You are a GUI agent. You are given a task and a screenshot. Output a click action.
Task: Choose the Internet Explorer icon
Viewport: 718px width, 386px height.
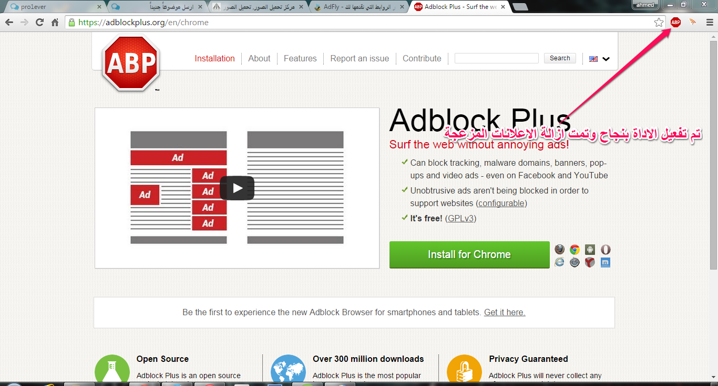tap(559, 262)
